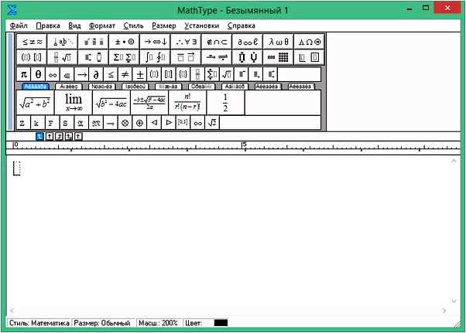Open the summation templates palette (Σ)
This screenshot has height=333, width=466.
(x=124, y=57)
